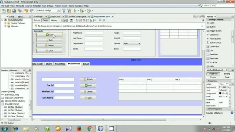Click the Profile Project toolbar icon

[x=89, y=11]
